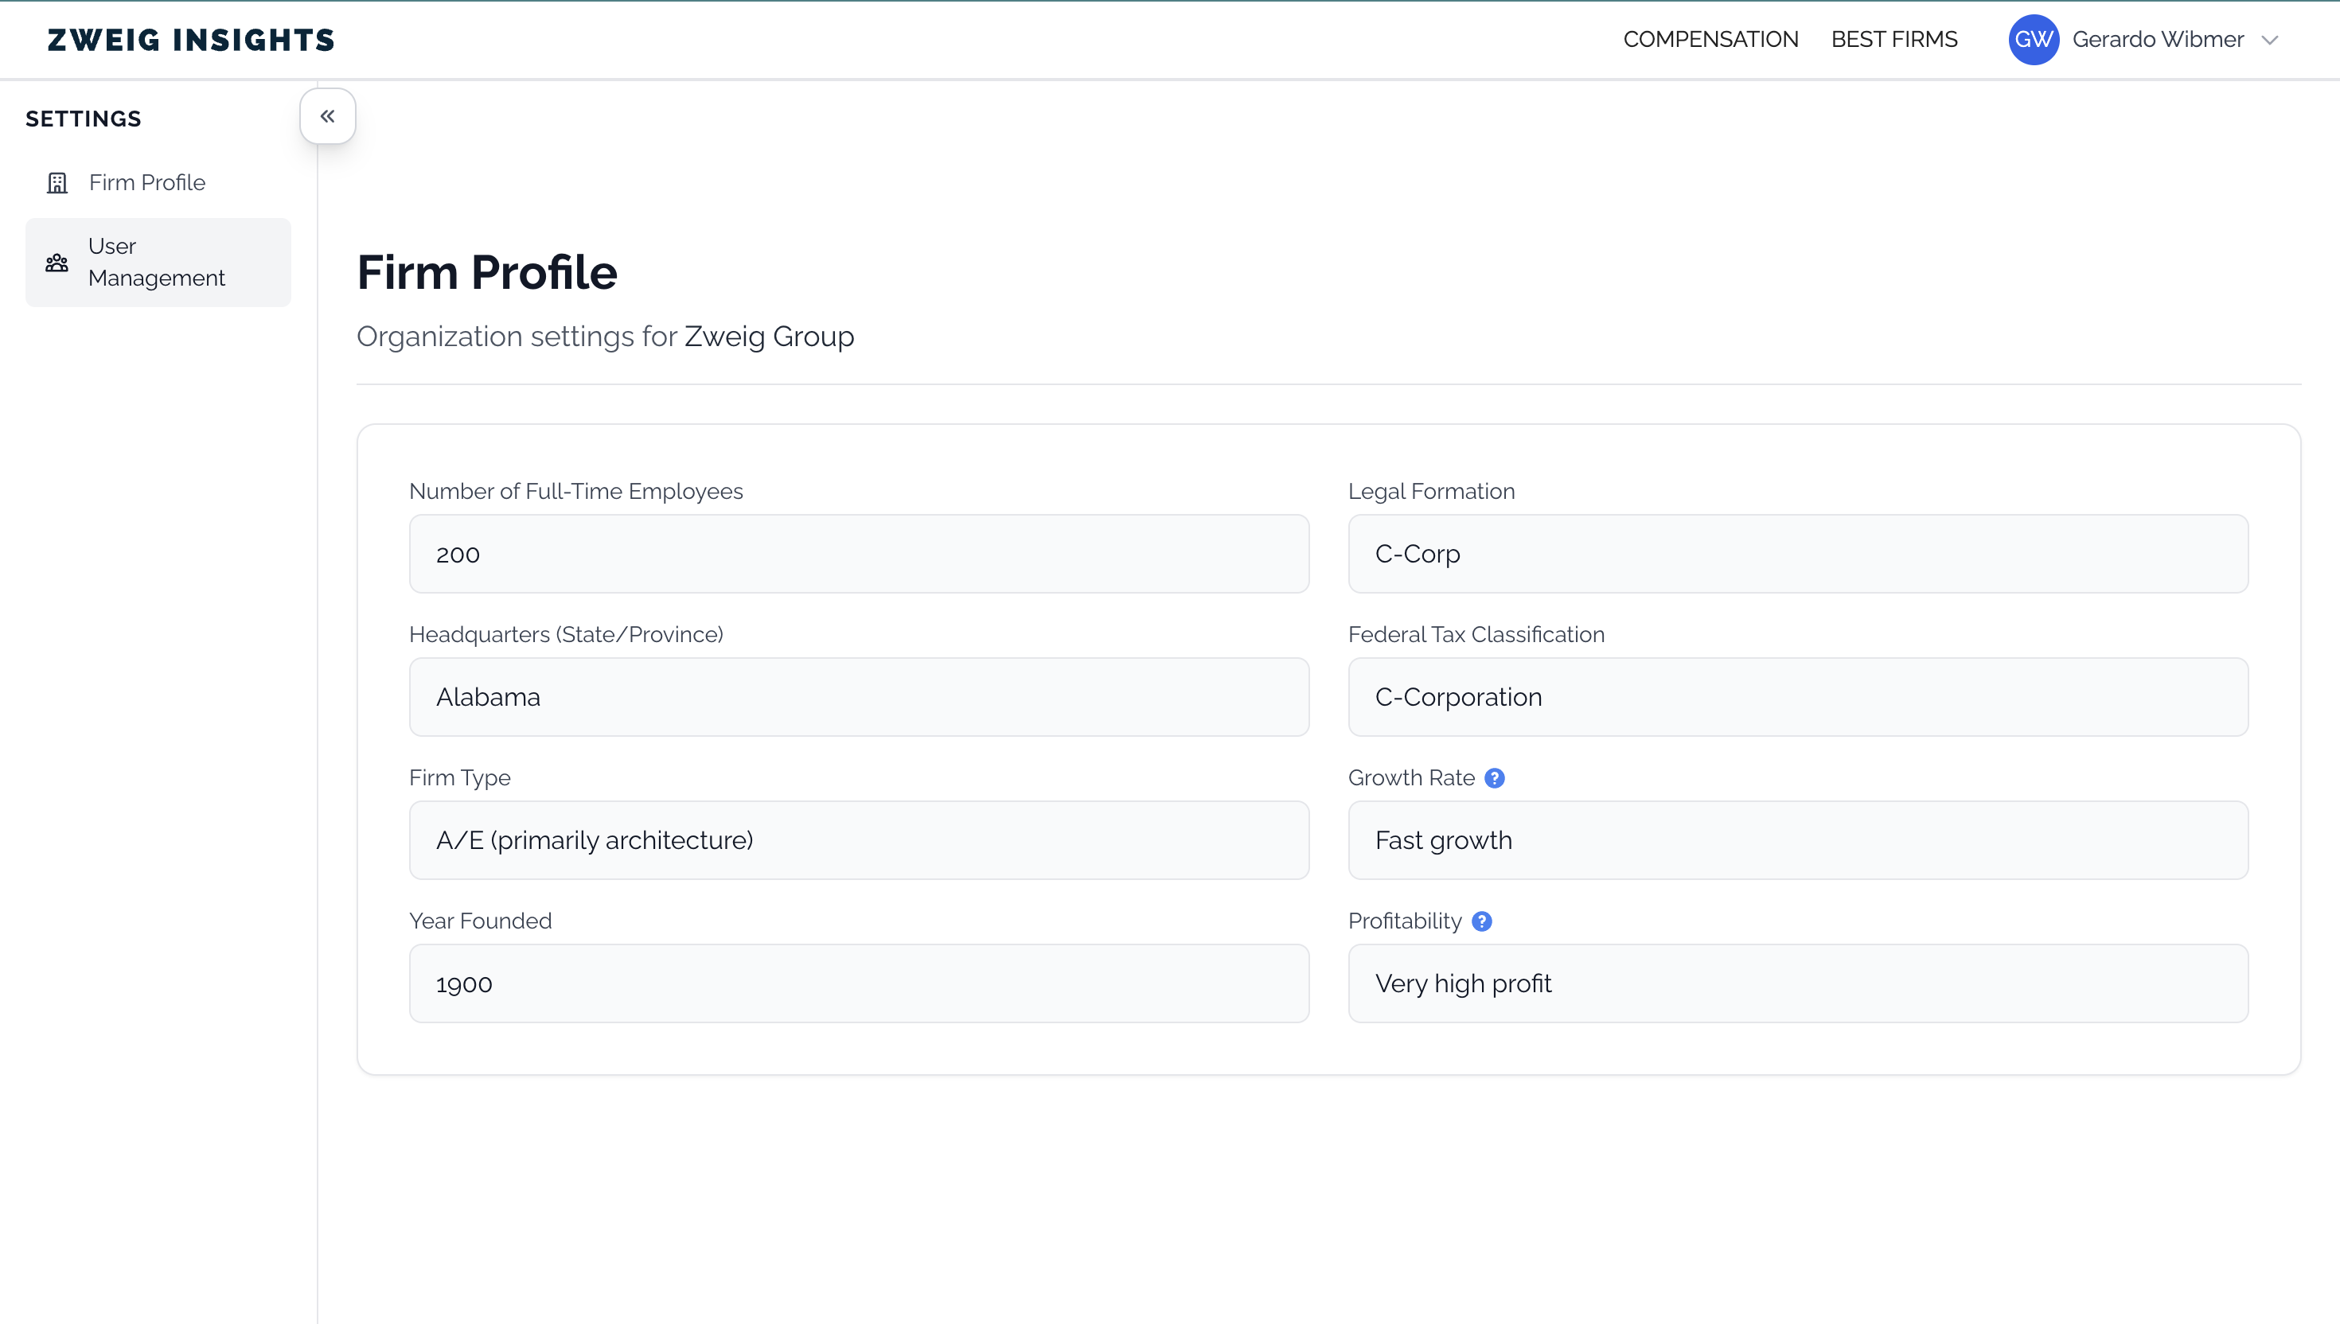Select User Management in settings sidebar
This screenshot has width=2340, height=1324.
[x=158, y=262]
